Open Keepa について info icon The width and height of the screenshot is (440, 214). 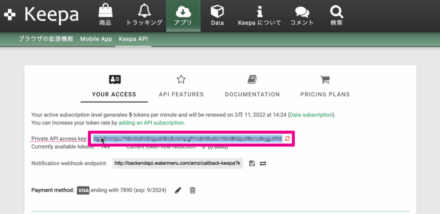click(259, 15)
